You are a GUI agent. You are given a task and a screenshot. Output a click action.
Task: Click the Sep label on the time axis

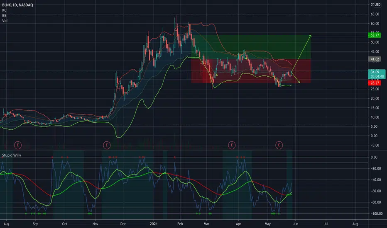coord(36,224)
